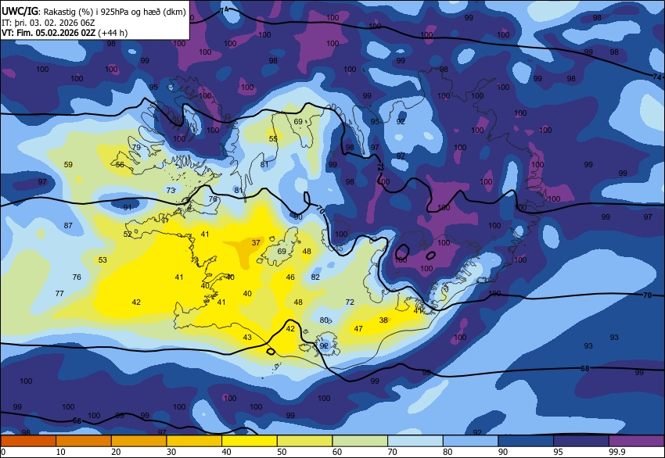Click the humidity value '38' on the map
665x458 pixels.
pos(383,320)
